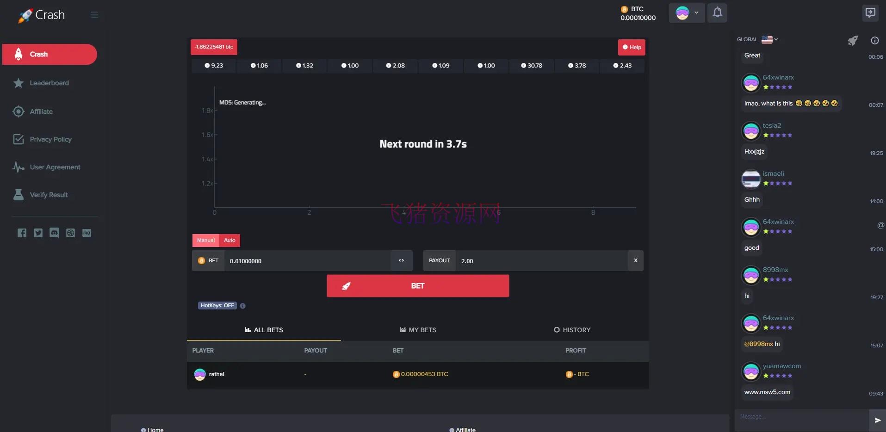Switch to MY BETS tab
Image resolution: width=886 pixels, height=432 pixels.
click(418, 330)
